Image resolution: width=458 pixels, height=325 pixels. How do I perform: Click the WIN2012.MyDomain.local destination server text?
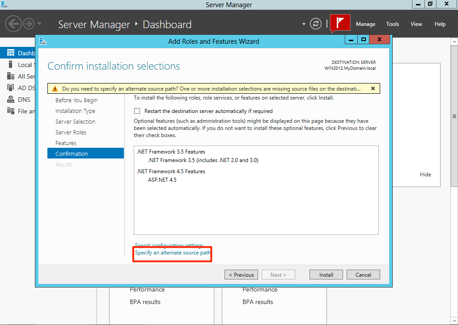[x=350, y=68]
